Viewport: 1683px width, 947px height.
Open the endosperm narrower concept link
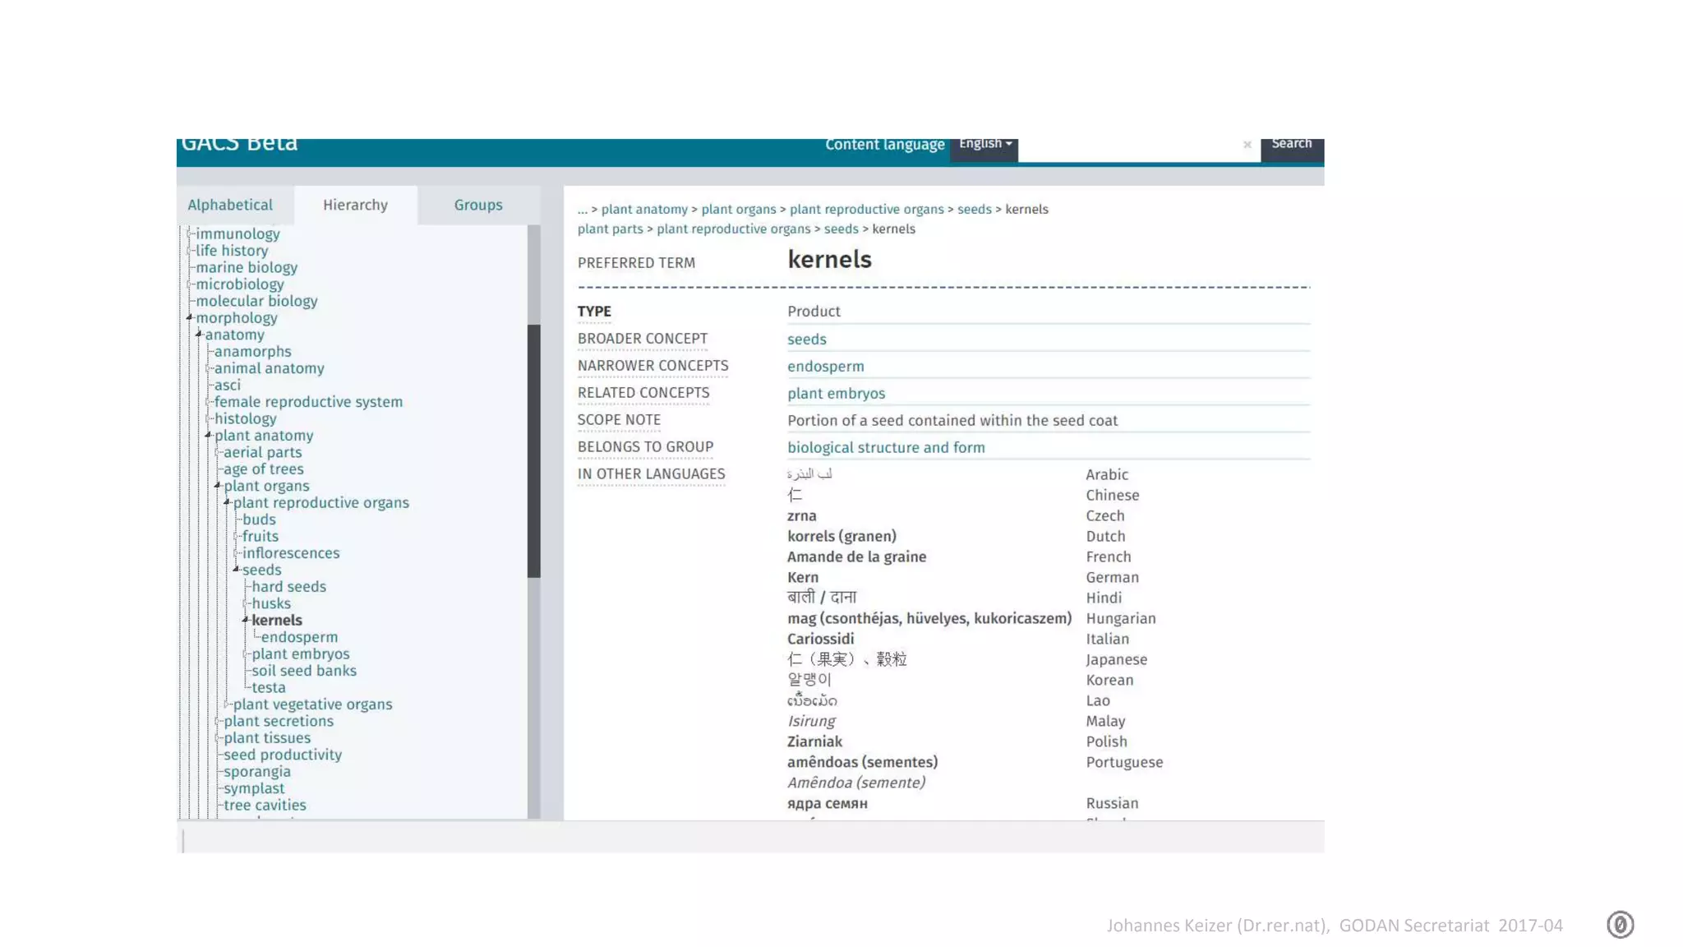point(825,367)
